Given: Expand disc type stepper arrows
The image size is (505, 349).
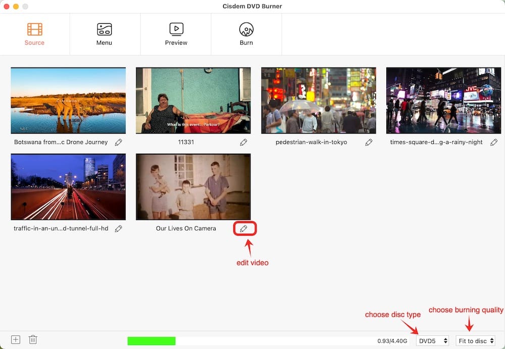Looking at the screenshot, I should [x=445, y=340].
